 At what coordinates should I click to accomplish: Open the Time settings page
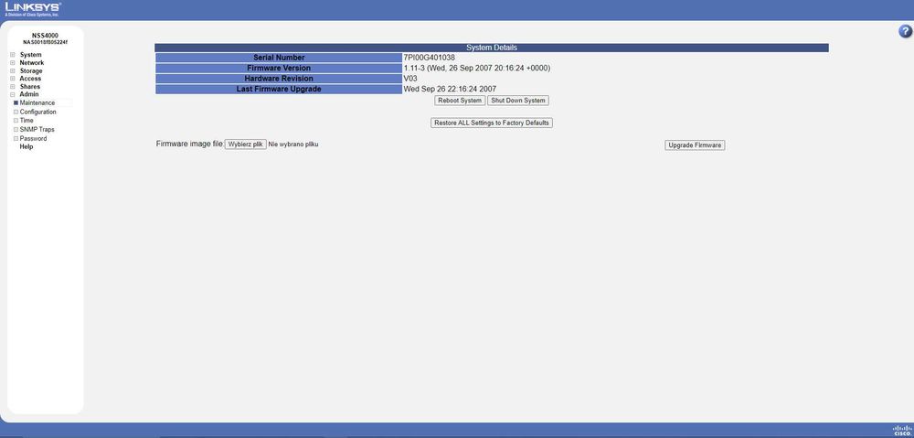click(x=27, y=120)
